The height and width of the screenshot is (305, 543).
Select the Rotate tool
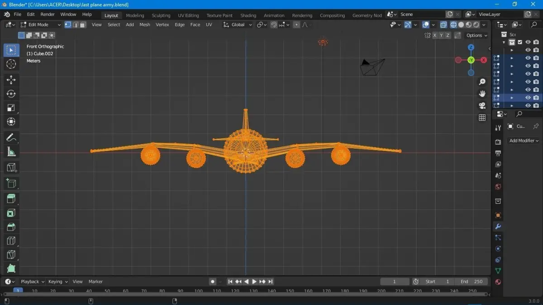coord(11,94)
